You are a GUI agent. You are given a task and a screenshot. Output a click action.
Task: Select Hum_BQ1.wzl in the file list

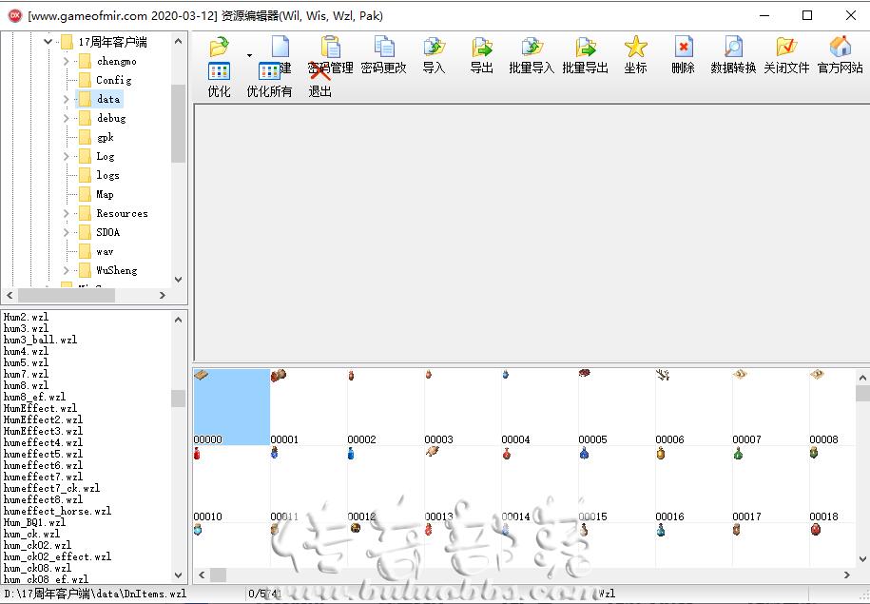(x=34, y=522)
